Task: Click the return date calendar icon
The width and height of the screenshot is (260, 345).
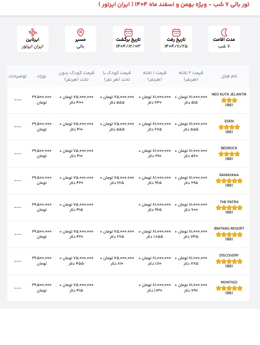Action: [128, 32]
